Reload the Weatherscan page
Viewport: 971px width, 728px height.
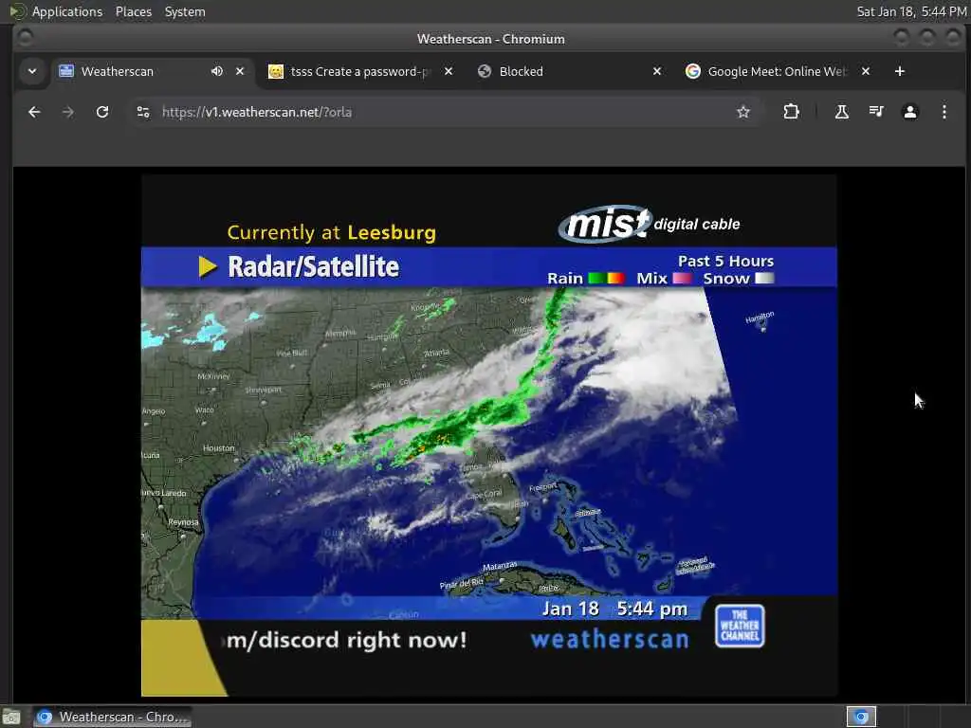[102, 112]
